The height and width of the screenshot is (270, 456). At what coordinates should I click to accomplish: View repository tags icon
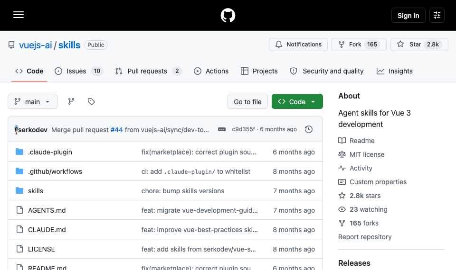tap(91, 101)
